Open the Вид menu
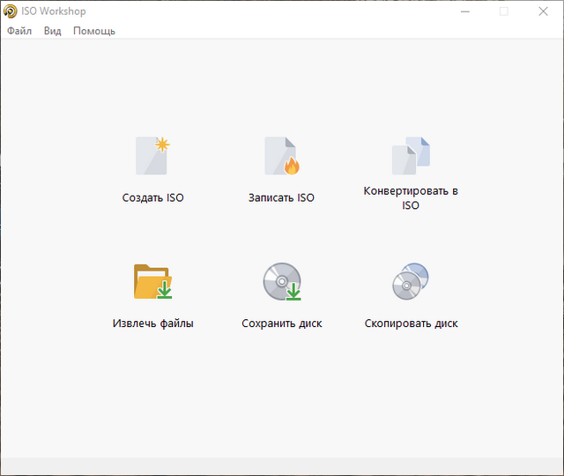This screenshot has height=476, width=564. 53,31
